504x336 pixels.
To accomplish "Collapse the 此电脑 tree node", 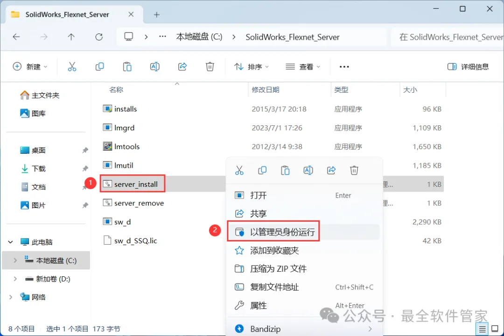I will (x=11, y=242).
